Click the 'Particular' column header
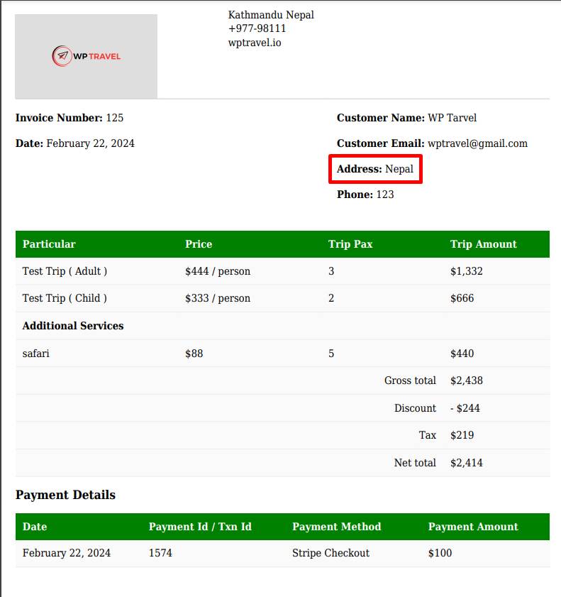The image size is (561, 597). tap(49, 244)
